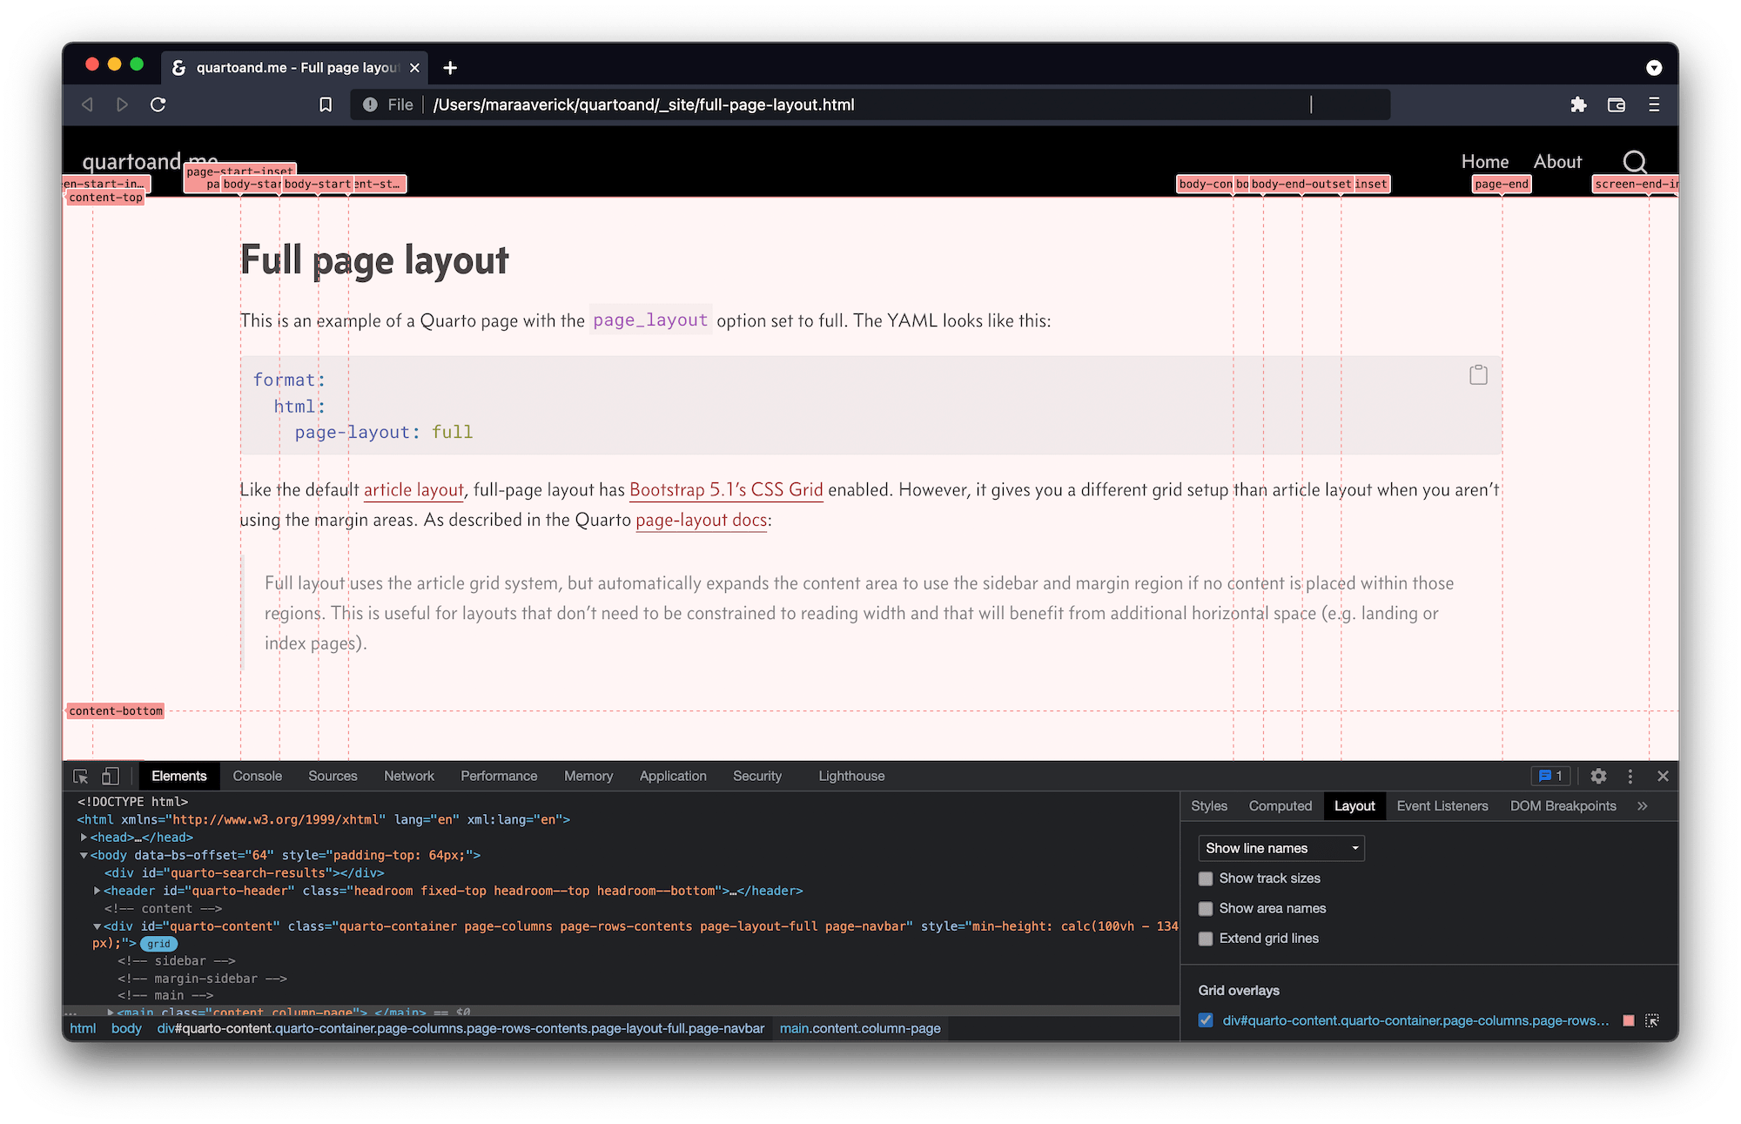The height and width of the screenshot is (1124, 1741).
Task: Reload the page via the refresh icon
Action: coord(158,104)
